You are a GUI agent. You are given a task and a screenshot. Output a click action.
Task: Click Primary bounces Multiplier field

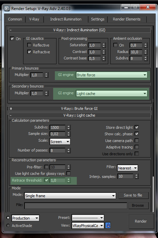(37, 75)
